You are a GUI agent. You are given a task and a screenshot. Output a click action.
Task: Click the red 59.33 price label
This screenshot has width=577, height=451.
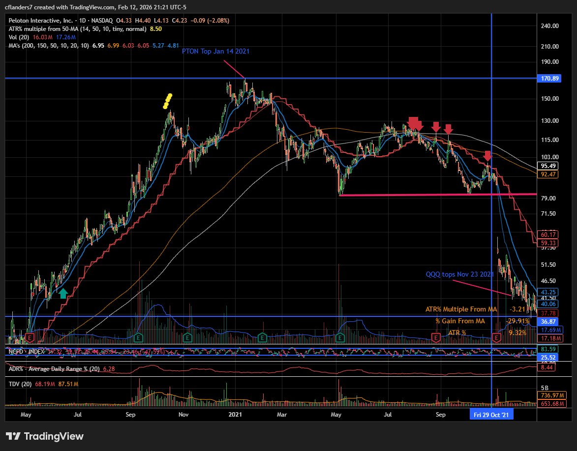pyautogui.click(x=548, y=243)
